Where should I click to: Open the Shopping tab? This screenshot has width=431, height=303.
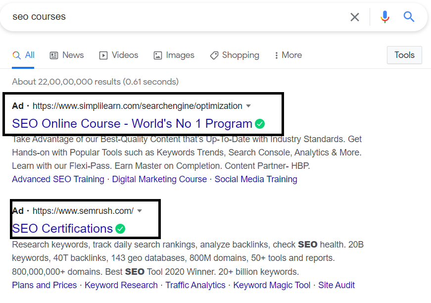(235, 55)
